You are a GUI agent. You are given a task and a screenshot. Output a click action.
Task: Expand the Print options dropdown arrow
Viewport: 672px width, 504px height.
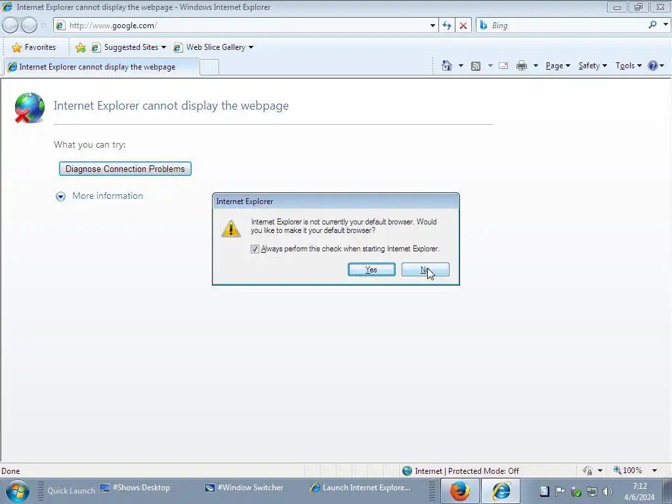point(535,66)
